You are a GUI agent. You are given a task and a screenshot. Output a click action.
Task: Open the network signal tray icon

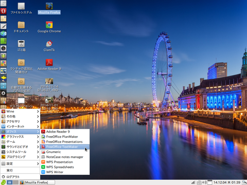point(193,182)
